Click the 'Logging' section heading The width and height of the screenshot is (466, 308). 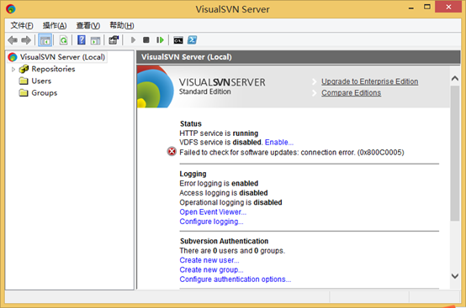(193, 174)
